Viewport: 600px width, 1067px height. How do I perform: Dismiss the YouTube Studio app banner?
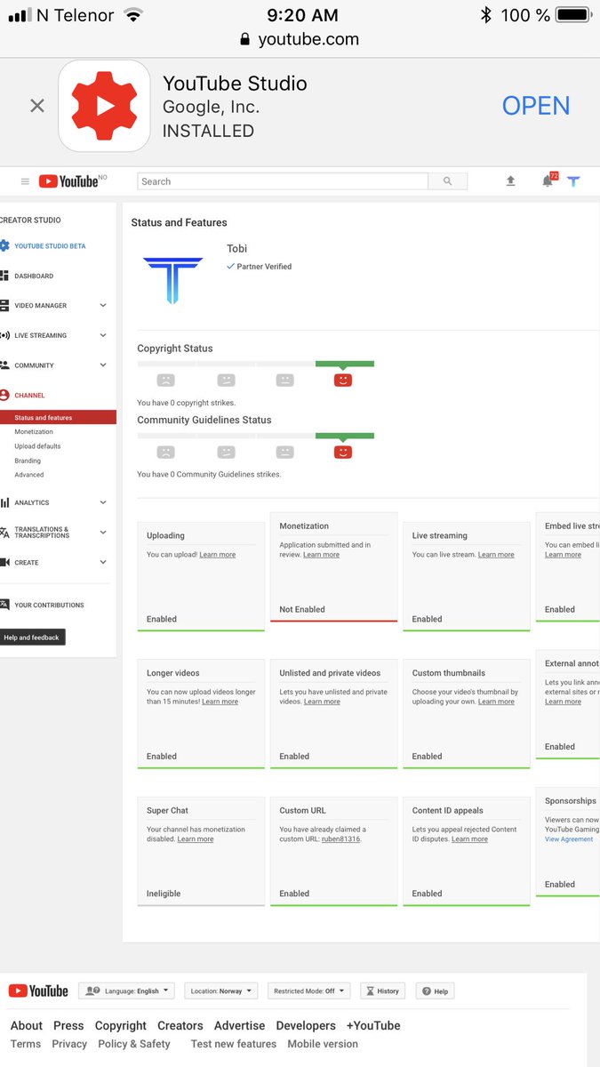(x=36, y=106)
